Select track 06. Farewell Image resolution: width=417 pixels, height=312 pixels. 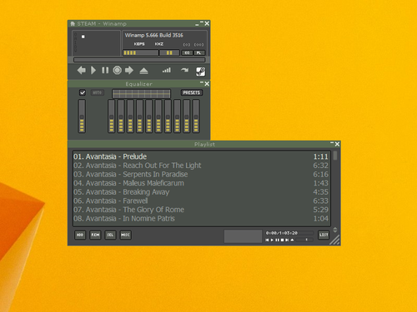[201, 201]
